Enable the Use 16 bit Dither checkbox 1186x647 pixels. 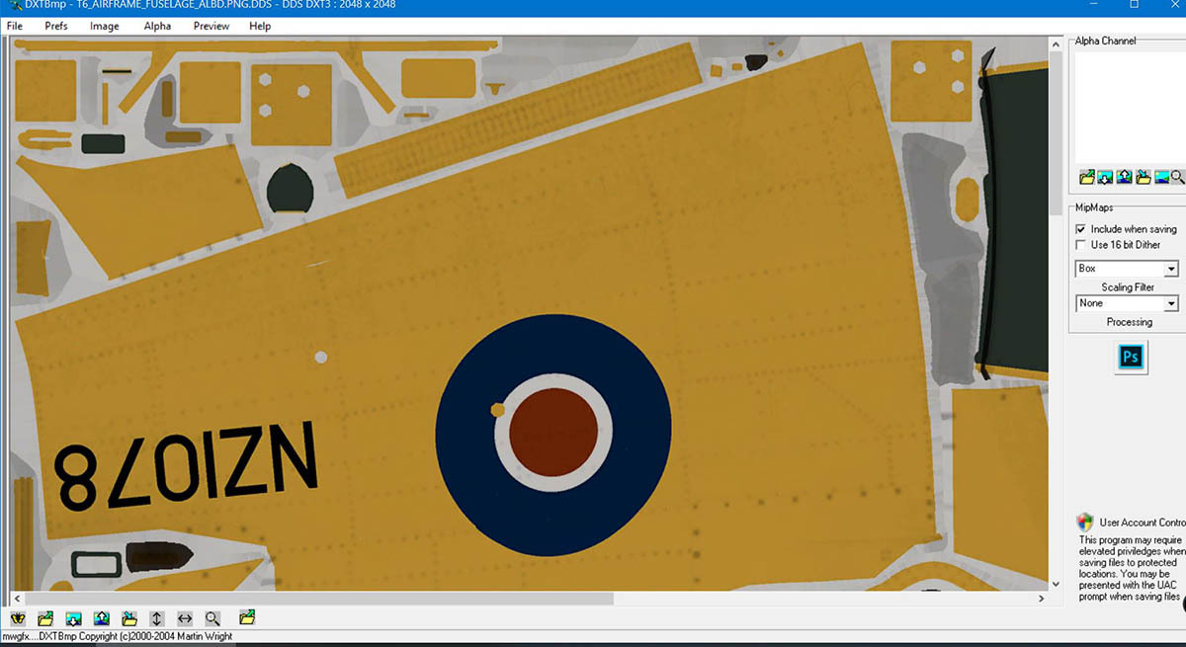click(1080, 245)
